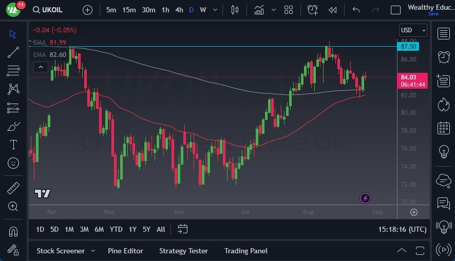Set date range to 1D
The height and width of the screenshot is (261, 455).
[40, 229]
